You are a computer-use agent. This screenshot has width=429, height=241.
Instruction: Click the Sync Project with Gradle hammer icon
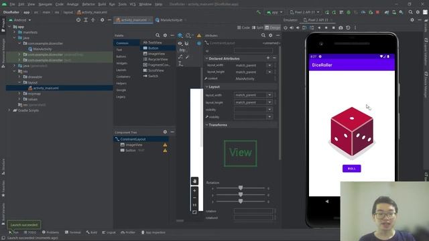coord(259,12)
